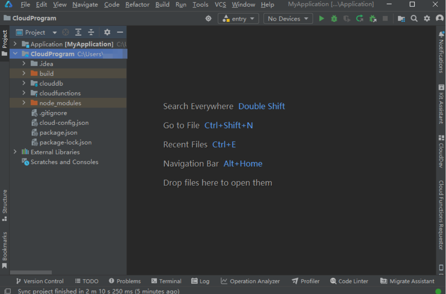Screen dimensions: 446x294
Task: Open the No Devices dropdown
Action: point(288,18)
